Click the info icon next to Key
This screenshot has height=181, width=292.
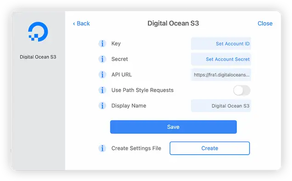tap(102, 44)
